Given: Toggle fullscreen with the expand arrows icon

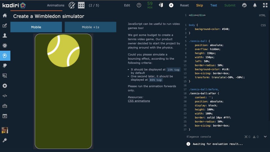Looking at the screenshot, I should point(265,5).
